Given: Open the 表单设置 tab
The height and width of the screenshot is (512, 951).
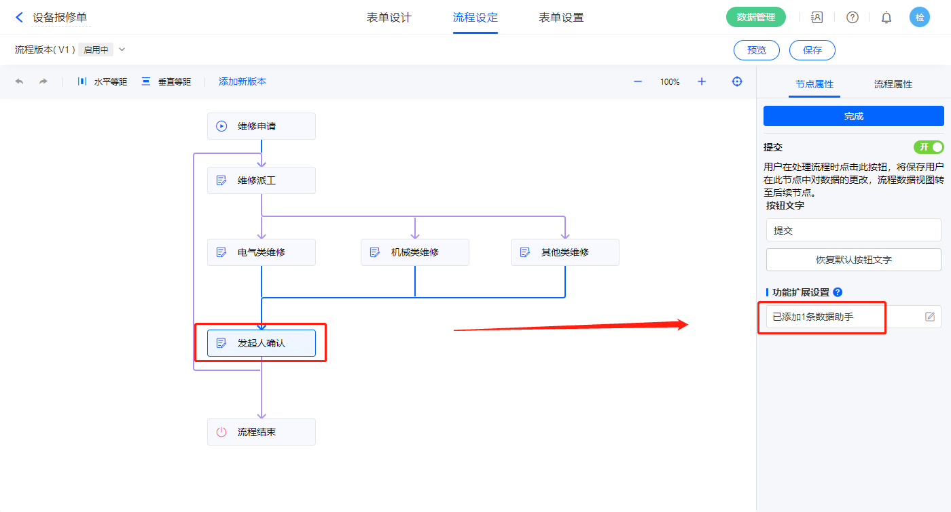Looking at the screenshot, I should click(561, 18).
